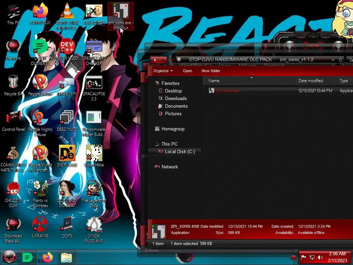The image size is (353, 265).
Task: Select the DEEZ NUTZ desktop icon
Action: [x=67, y=121]
